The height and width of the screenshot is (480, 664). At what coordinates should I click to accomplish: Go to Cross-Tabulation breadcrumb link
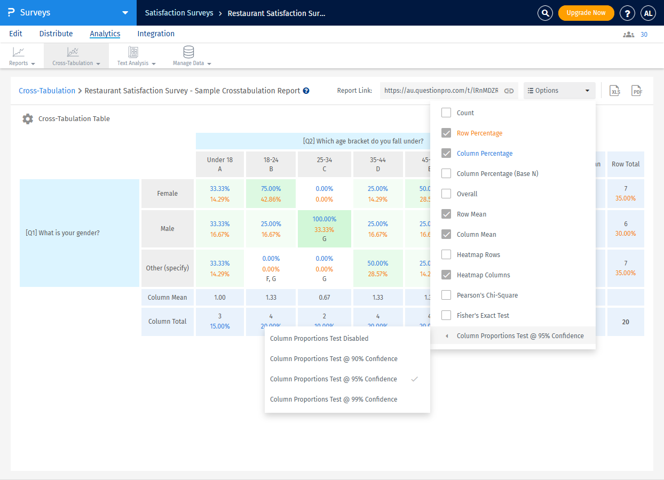tap(47, 91)
